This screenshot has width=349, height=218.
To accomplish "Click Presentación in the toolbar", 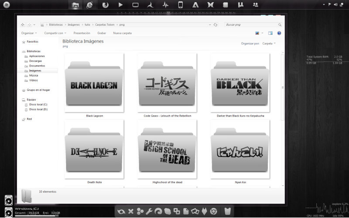I will coord(82,33).
